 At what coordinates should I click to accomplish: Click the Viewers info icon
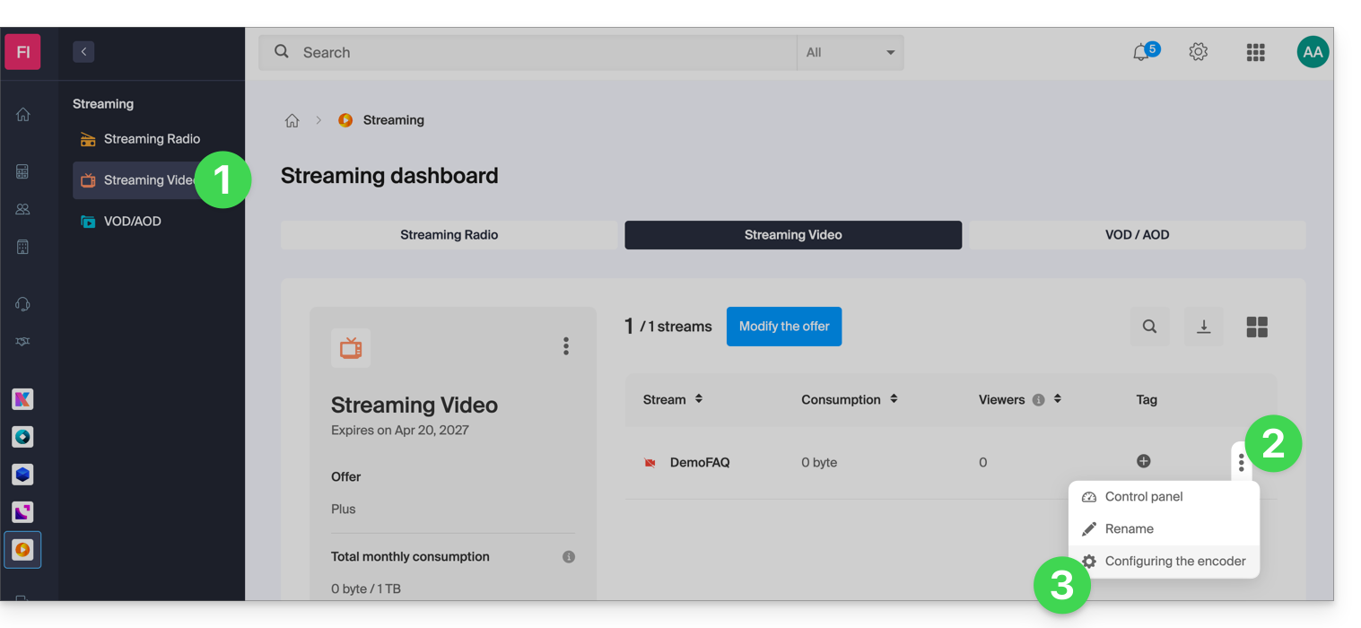(1038, 400)
